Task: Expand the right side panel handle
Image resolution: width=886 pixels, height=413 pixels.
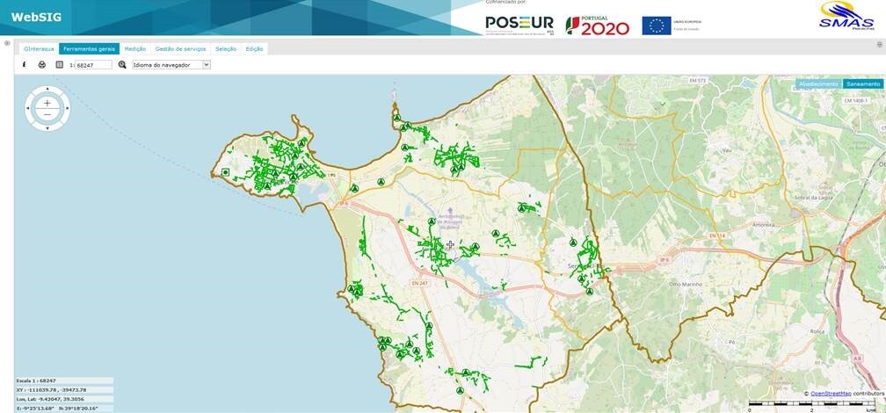Action: [879, 43]
